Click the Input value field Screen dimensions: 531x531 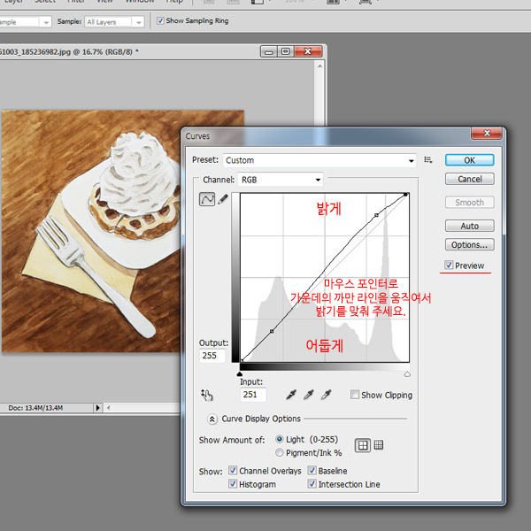click(x=253, y=395)
